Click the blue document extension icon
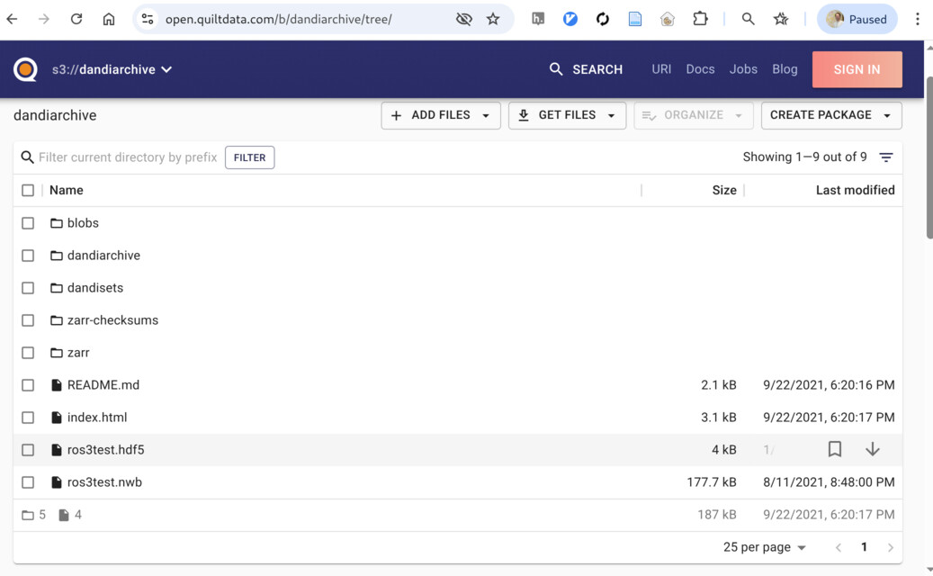933x576 pixels. (635, 19)
